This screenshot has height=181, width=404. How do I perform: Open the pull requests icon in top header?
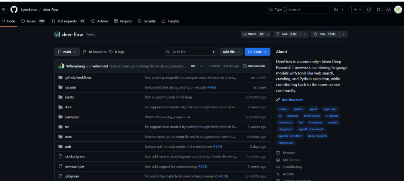379,9
